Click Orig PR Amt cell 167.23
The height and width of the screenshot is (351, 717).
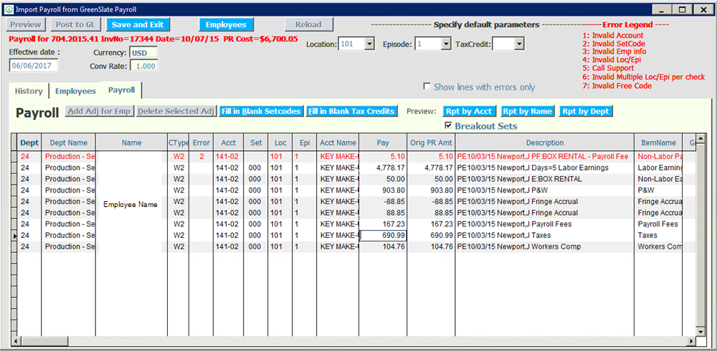click(x=431, y=224)
